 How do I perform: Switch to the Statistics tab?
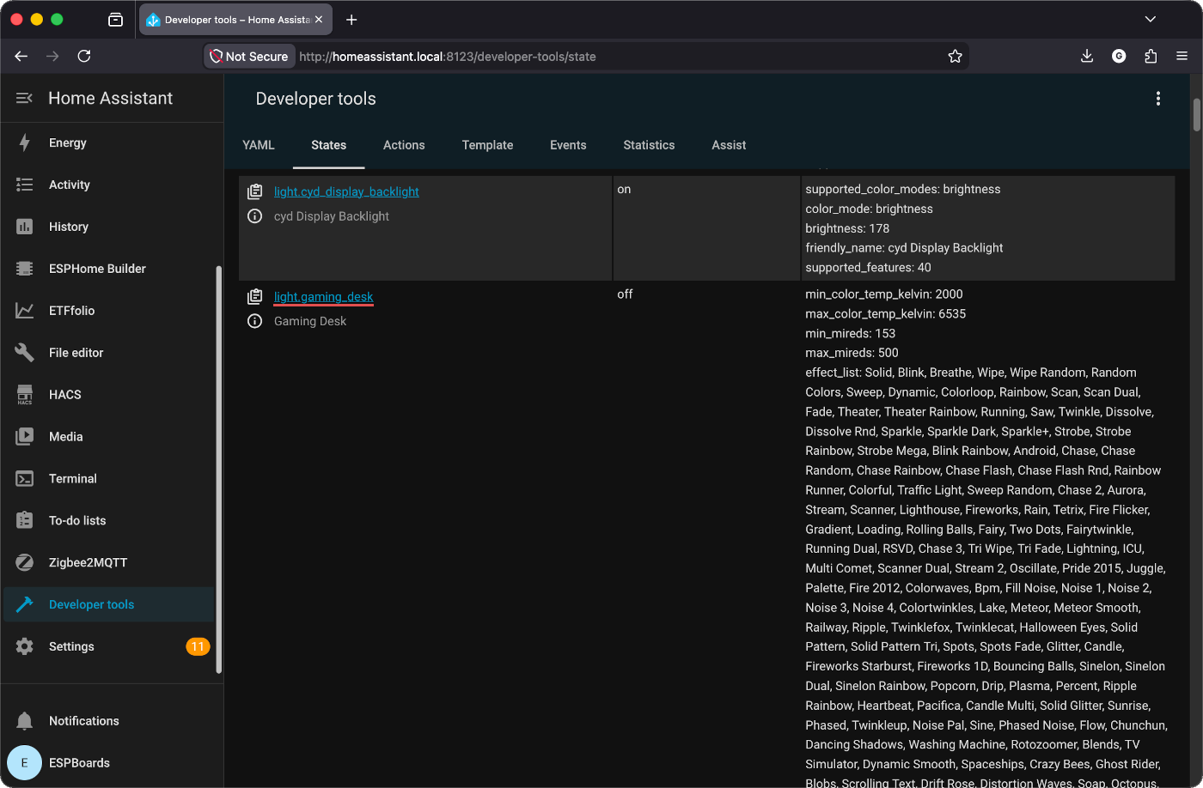coord(649,145)
